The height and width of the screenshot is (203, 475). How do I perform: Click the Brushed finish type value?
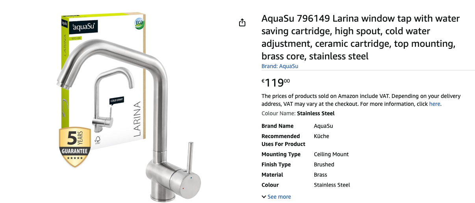click(324, 164)
